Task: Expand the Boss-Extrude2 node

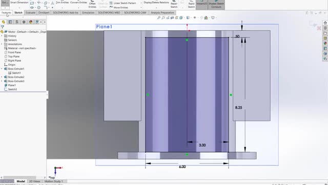Action: point(2,77)
